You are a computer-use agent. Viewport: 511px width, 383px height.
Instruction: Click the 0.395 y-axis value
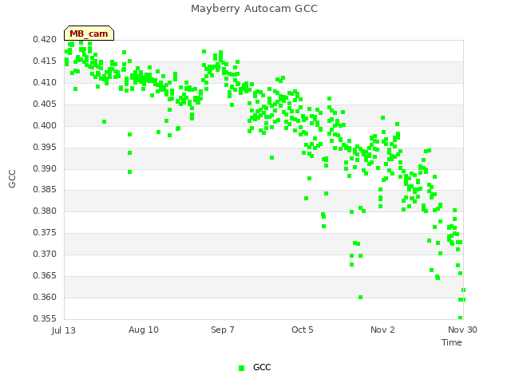tap(45, 147)
